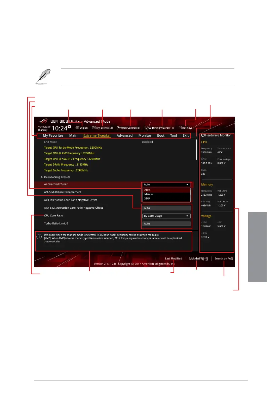
Task: Click the English language button
Action: pyautogui.click(x=82, y=128)
